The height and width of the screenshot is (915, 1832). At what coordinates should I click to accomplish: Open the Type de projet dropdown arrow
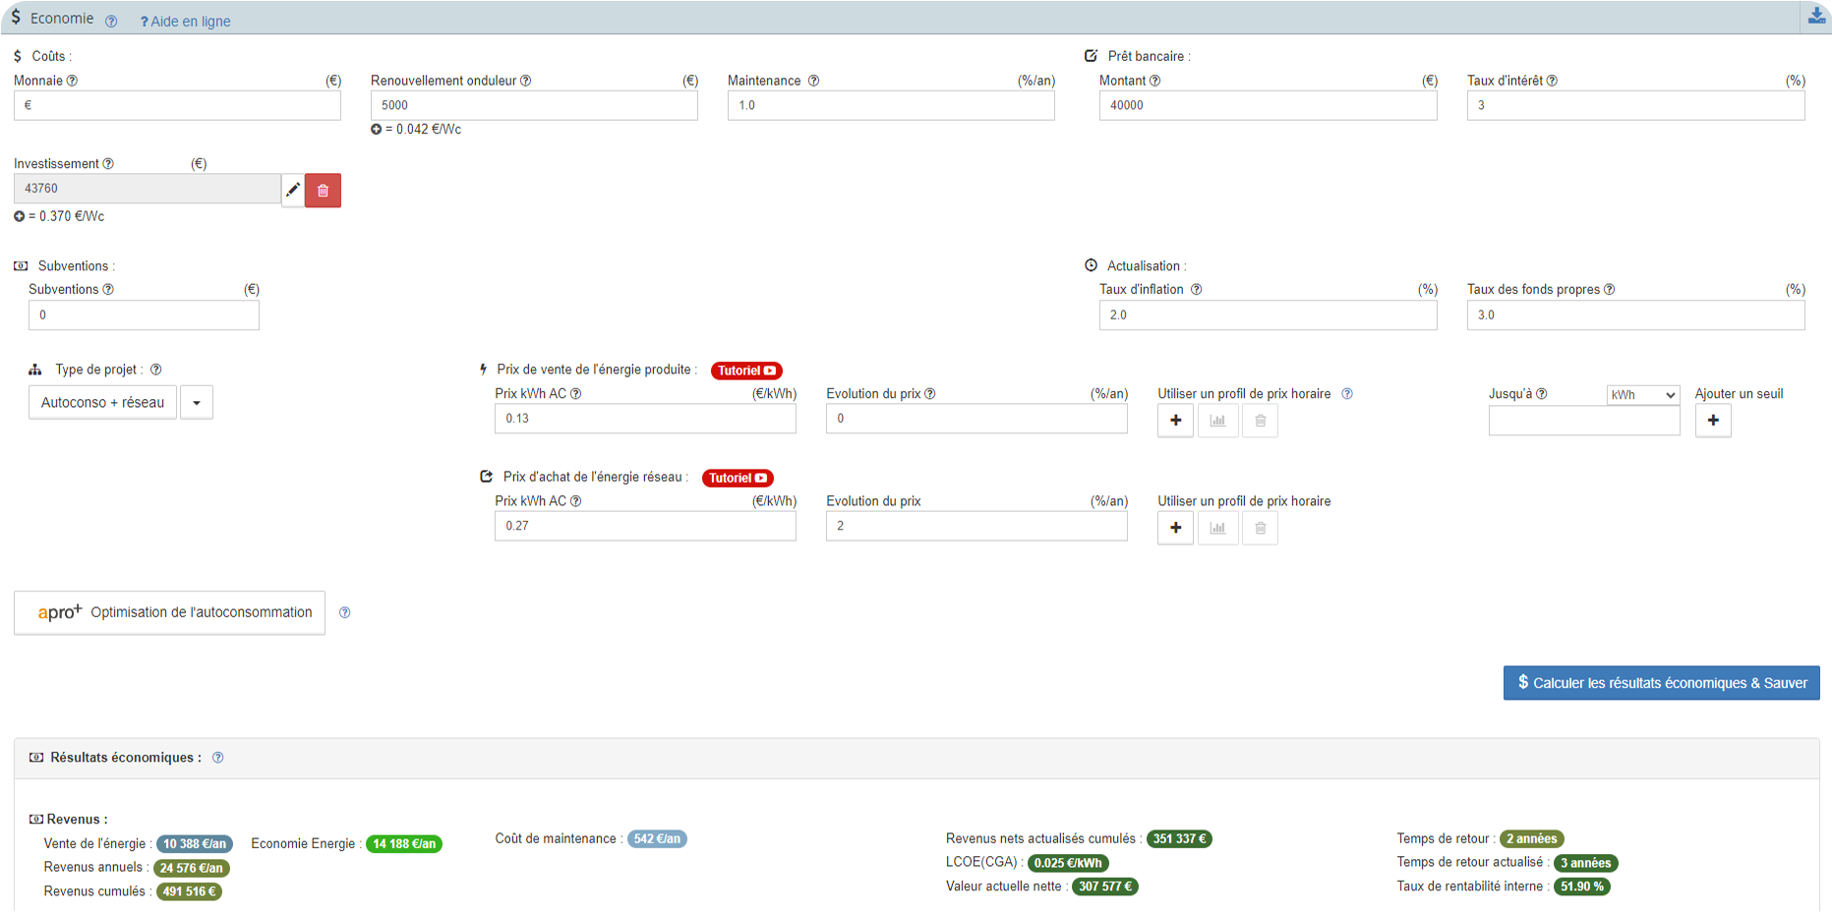pos(197,402)
